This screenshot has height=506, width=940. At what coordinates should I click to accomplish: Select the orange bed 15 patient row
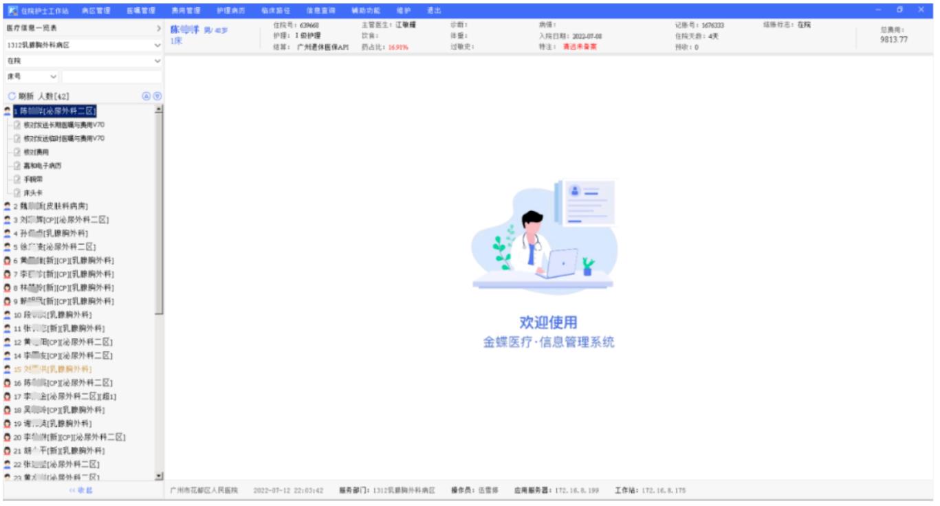pos(52,369)
